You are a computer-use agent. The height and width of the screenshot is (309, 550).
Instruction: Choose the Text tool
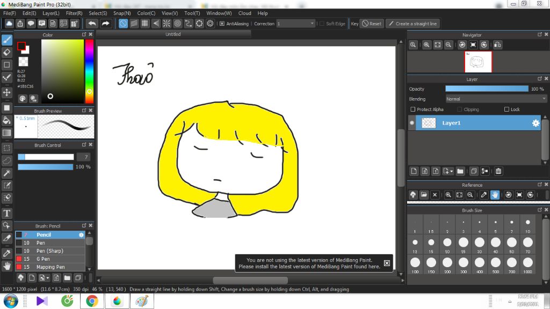tap(6, 213)
